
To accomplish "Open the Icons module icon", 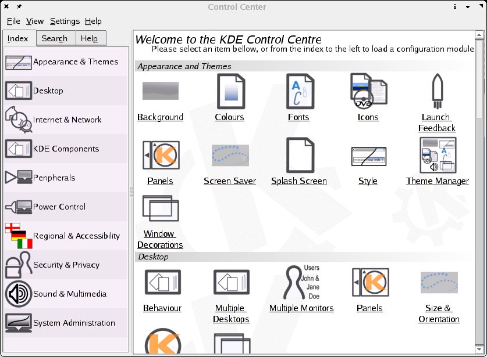I will coord(369,91).
